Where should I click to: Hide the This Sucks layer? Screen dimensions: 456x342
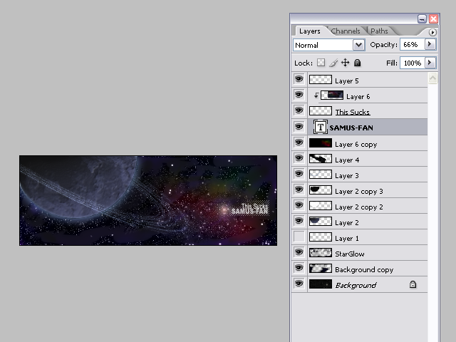299,110
